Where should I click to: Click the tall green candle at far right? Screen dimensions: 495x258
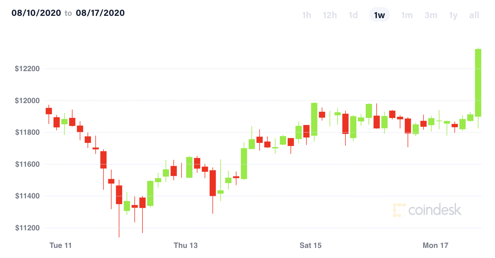pos(478,83)
